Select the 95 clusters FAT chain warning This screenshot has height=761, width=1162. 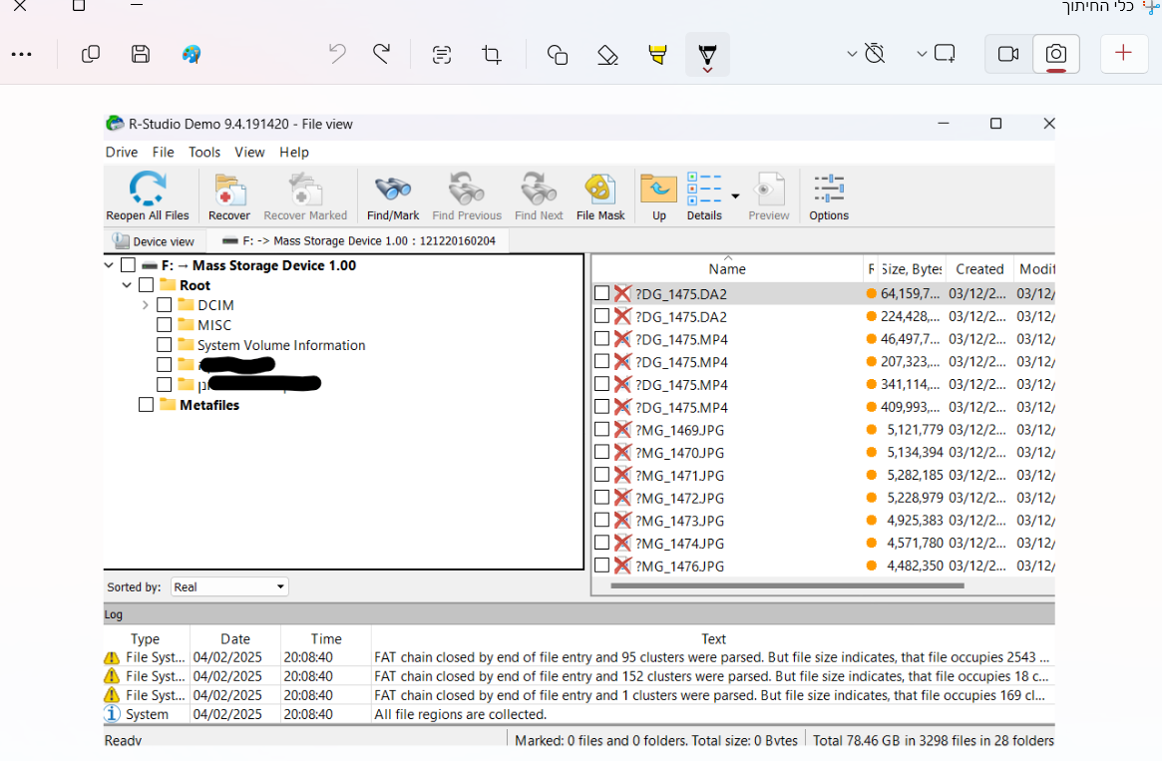click(579, 657)
